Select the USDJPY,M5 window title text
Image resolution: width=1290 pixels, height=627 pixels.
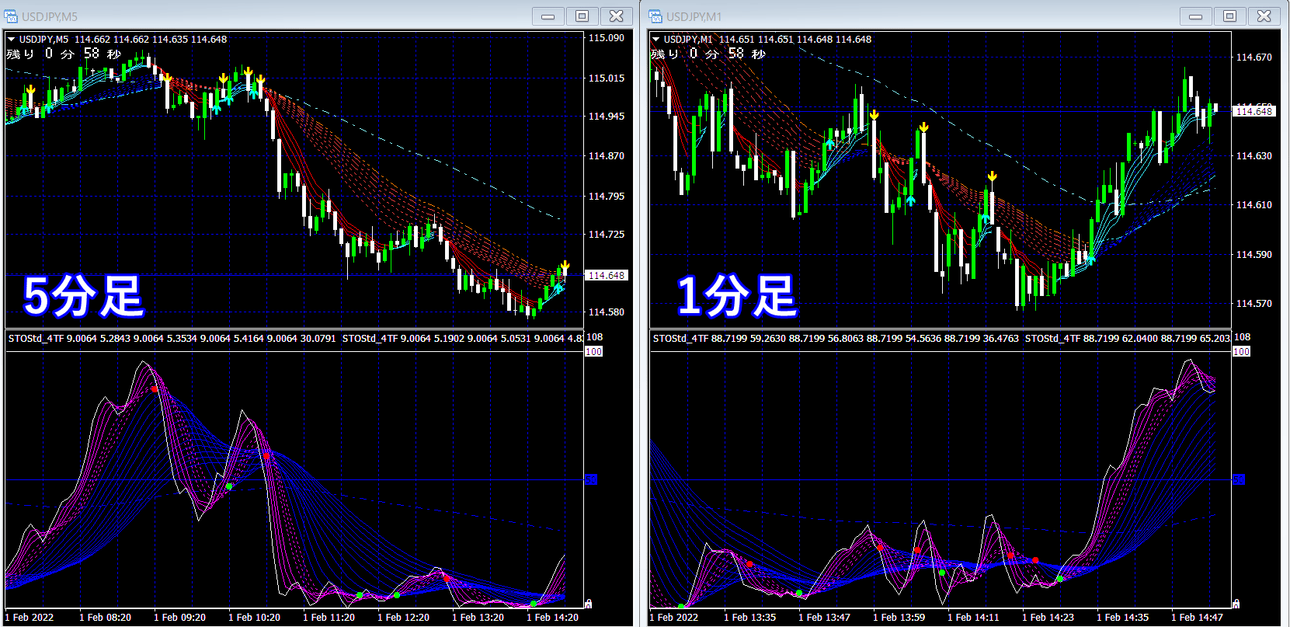coord(50,16)
